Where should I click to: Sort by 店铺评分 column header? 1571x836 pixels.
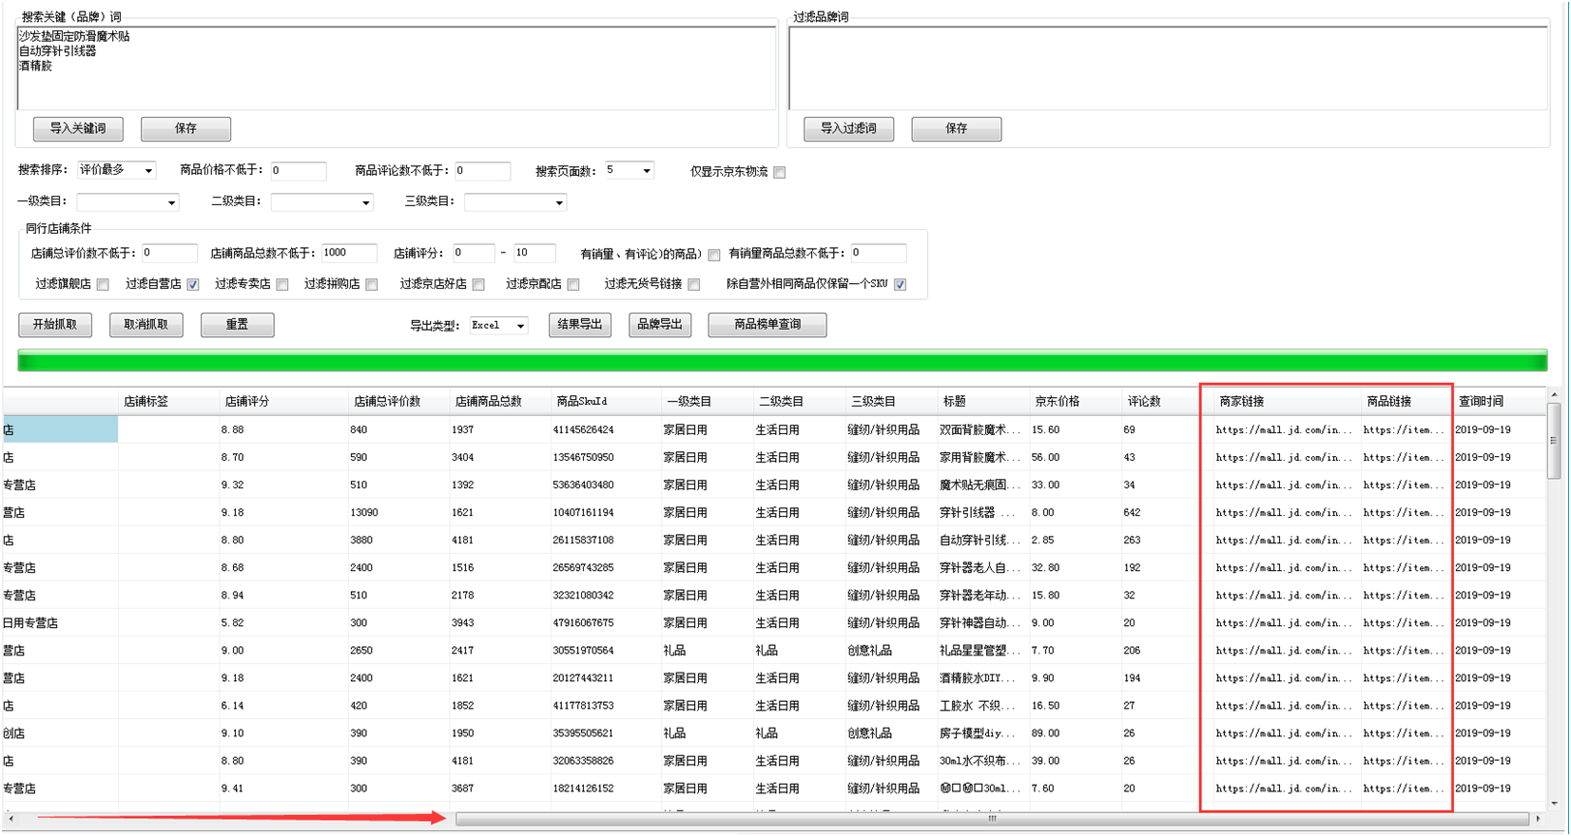(x=247, y=402)
